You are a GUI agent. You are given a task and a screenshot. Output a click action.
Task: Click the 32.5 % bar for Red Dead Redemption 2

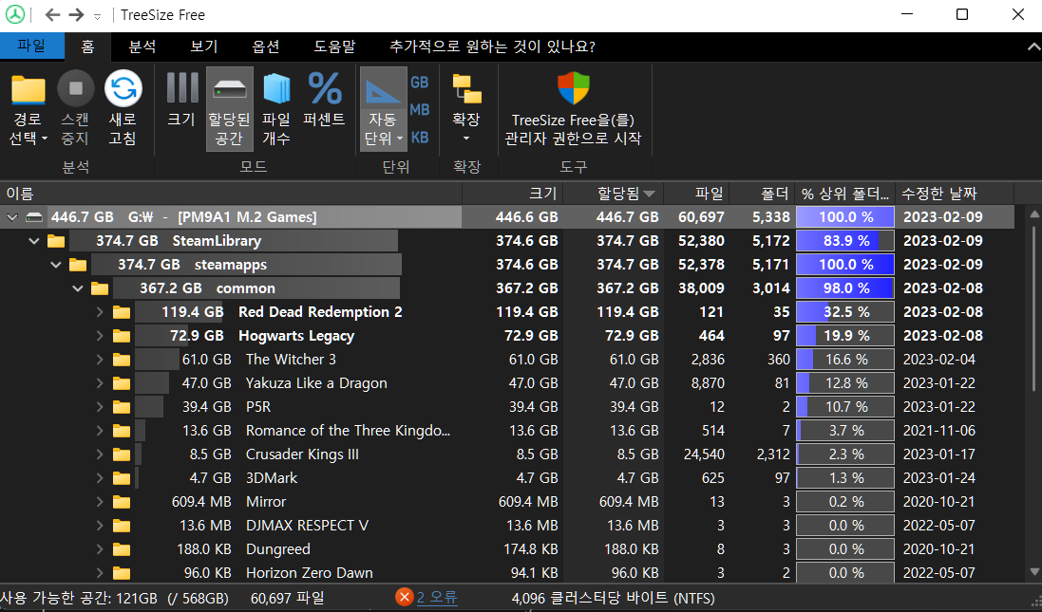[x=845, y=312]
